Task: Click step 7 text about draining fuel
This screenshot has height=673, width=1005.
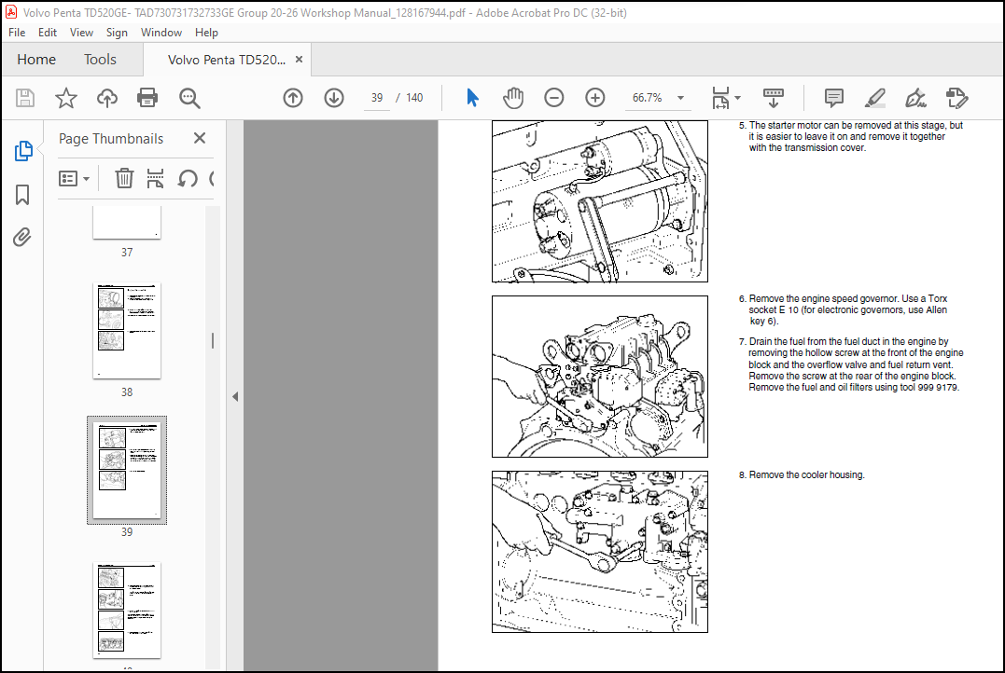Action: pos(850,364)
